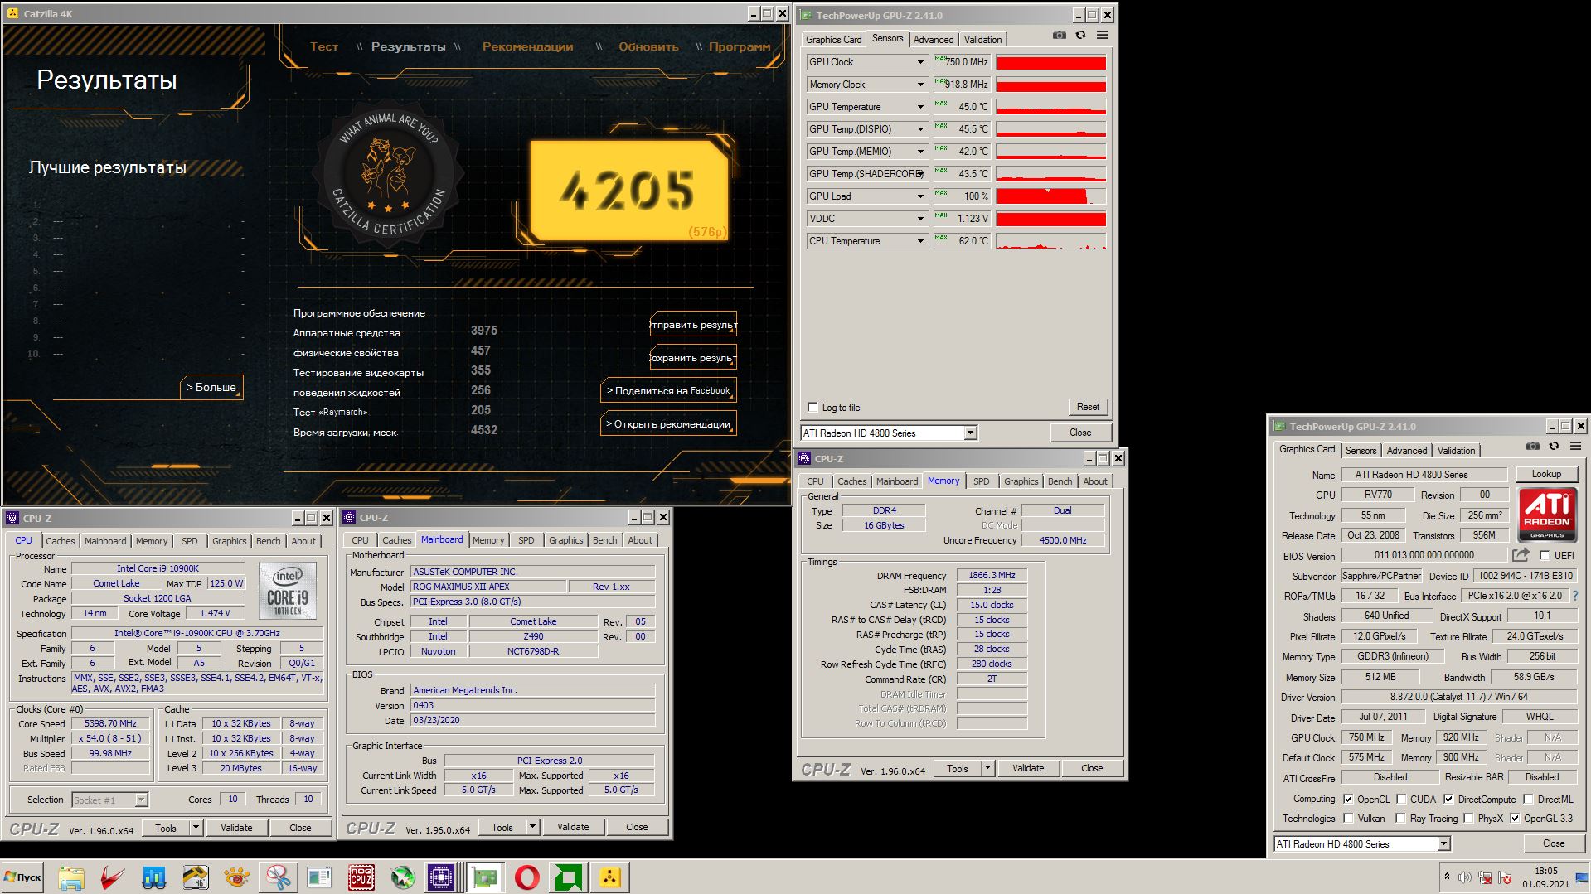Open the orange XnView eye taskbar icon
1591x894 pixels.
click(236, 877)
